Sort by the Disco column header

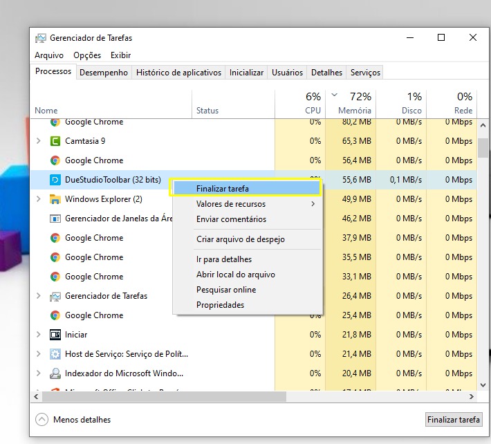point(401,104)
